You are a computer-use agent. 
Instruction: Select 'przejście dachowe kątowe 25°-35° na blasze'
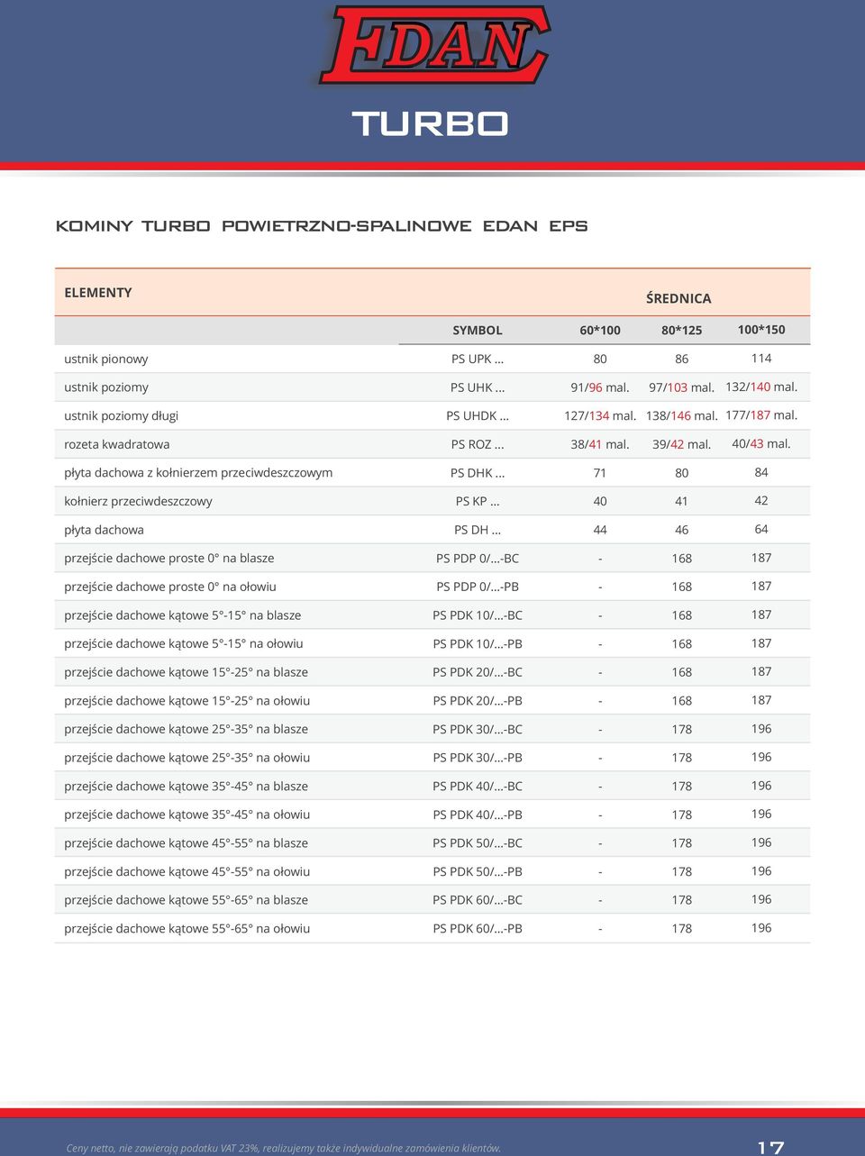click(x=187, y=730)
